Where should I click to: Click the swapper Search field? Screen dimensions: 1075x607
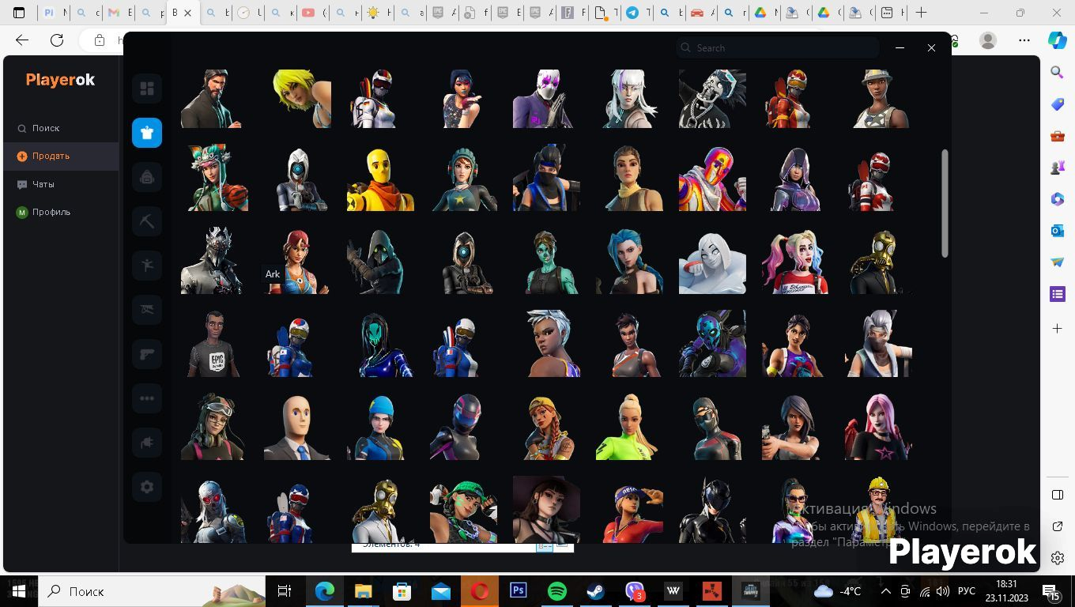coord(778,48)
